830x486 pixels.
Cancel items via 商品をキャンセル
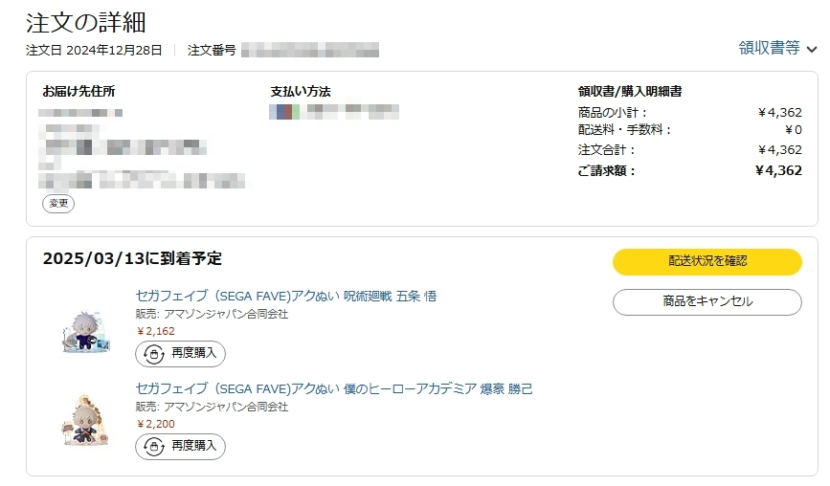pyautogui.click(x=707, y=302)
